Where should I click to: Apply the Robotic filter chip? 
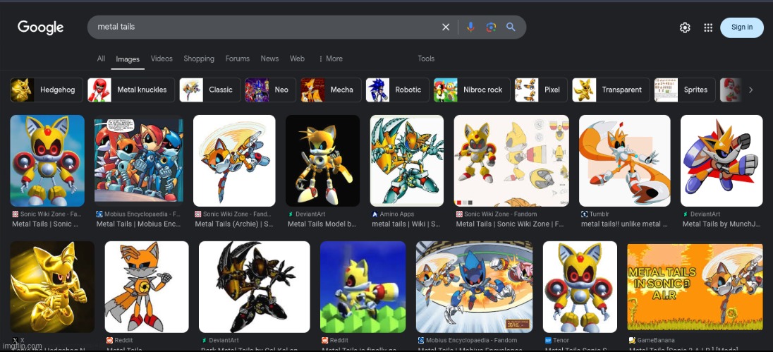click(397, 90)
